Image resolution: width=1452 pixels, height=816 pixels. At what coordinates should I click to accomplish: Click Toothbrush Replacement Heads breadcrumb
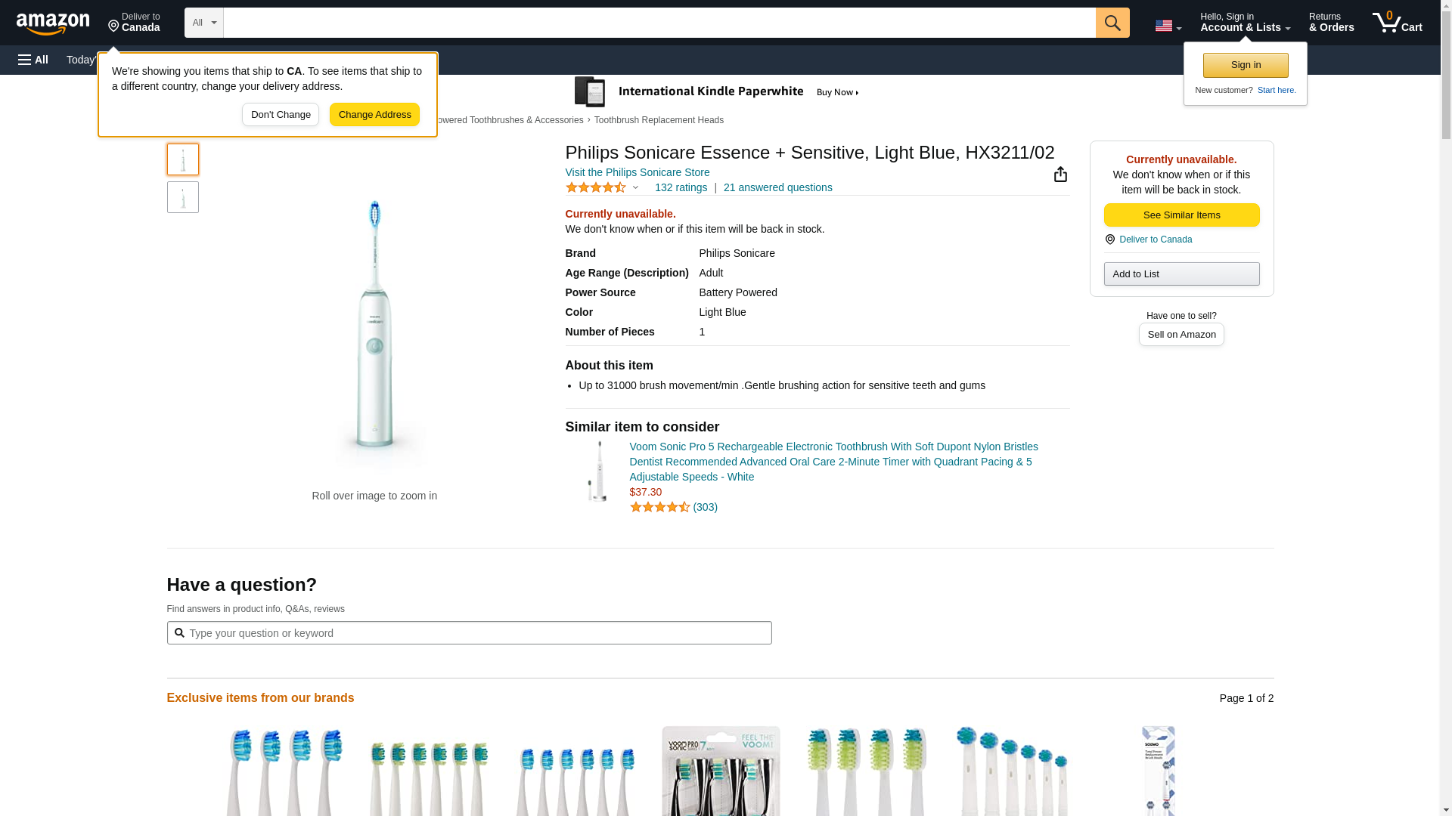click(x=659, y=120)
